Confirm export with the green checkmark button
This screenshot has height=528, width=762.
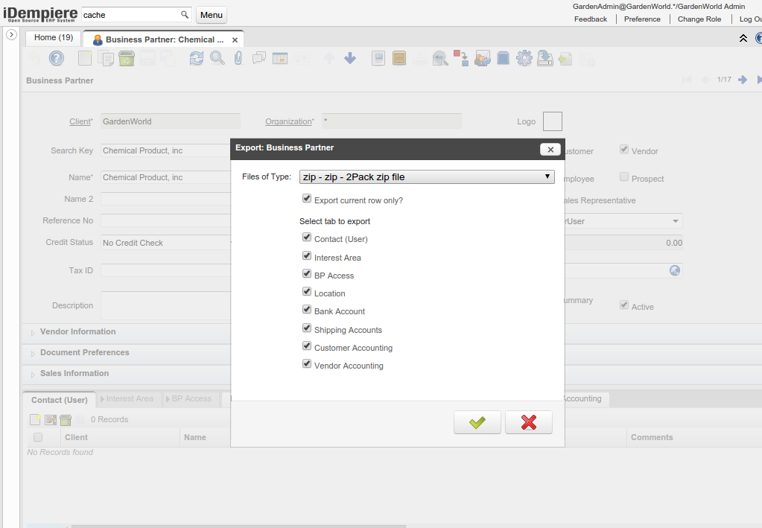477,422
